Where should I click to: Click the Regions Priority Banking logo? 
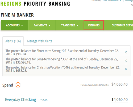[x=35, y=4]
